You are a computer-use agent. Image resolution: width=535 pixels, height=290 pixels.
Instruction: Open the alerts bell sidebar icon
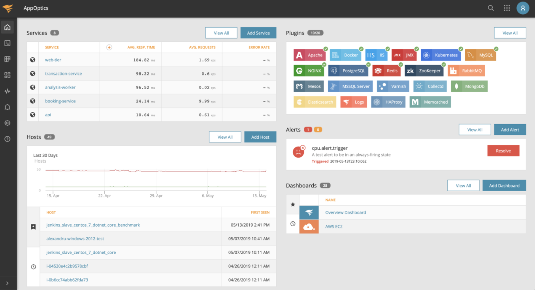point(7,107)
